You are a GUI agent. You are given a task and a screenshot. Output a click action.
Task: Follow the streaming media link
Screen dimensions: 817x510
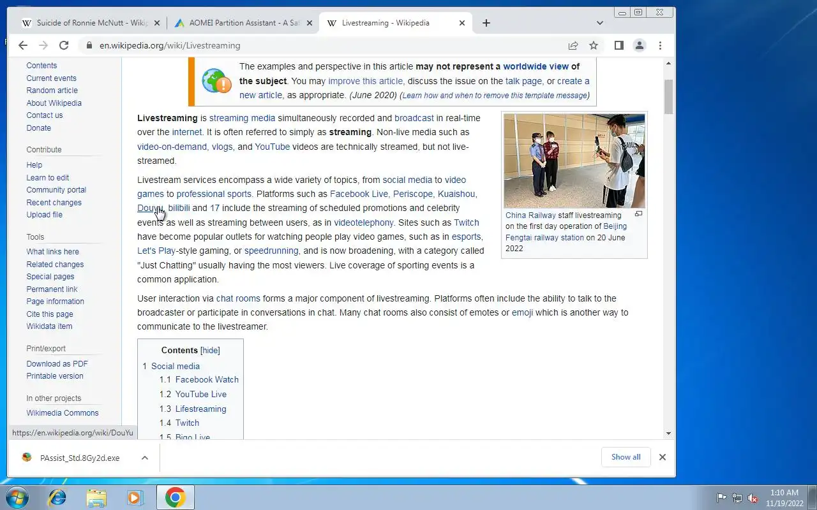[242, 118]
